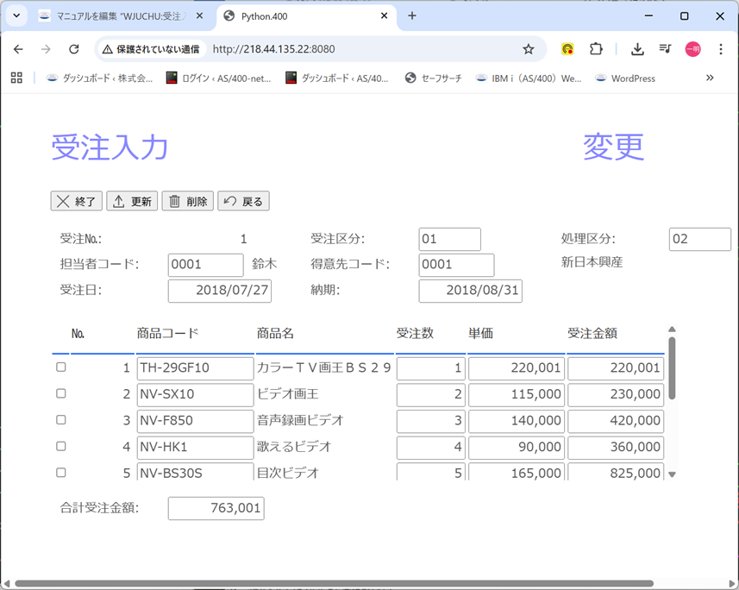Click the media control icon in toolbar

pyautogui.click(x=665, y=49)
